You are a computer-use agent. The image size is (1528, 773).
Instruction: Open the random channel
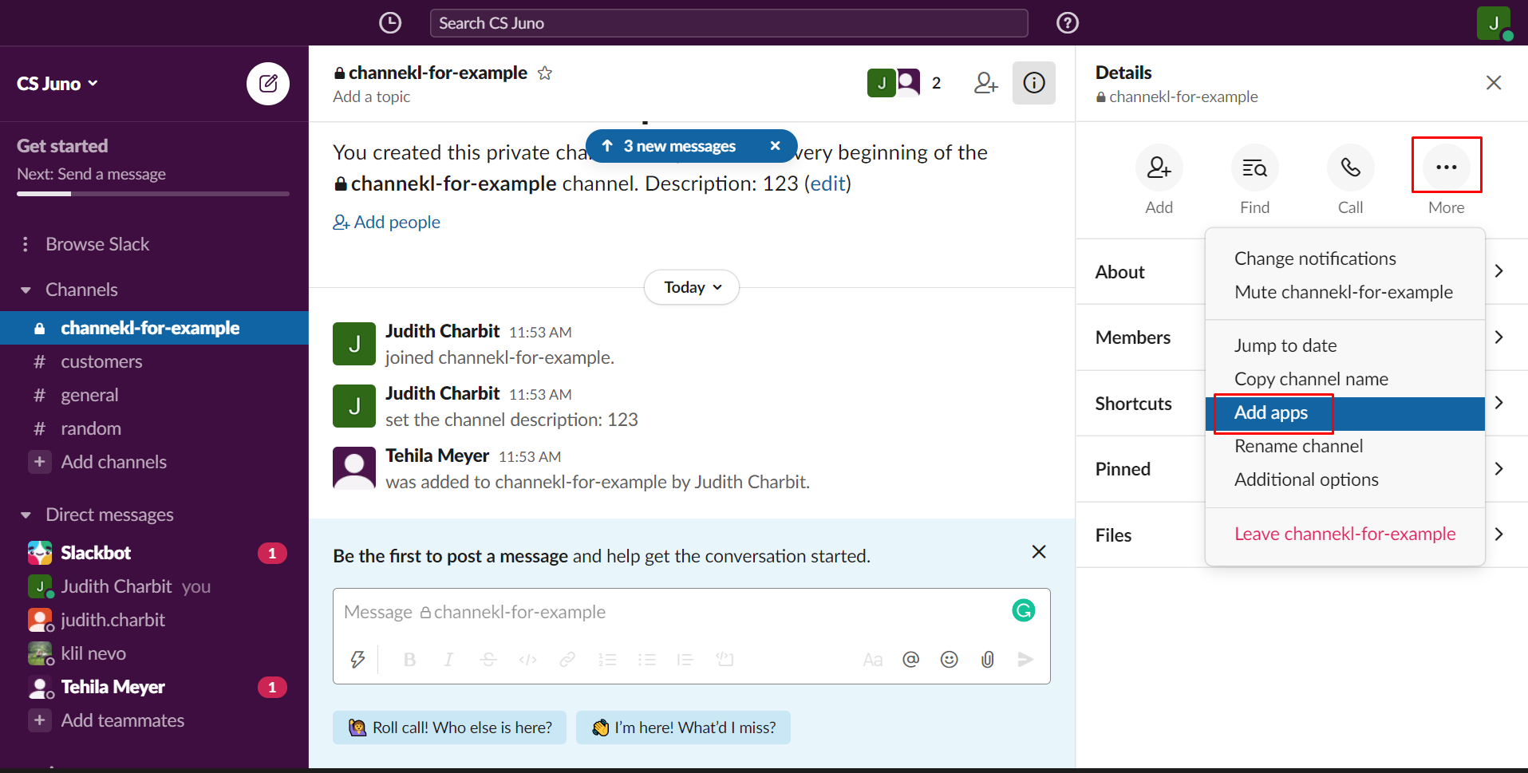pos(154,428)
